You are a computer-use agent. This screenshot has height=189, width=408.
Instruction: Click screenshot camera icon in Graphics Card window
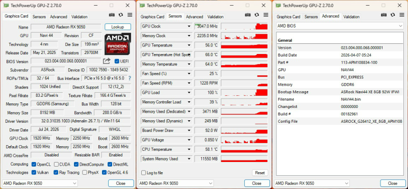point(112,15)
